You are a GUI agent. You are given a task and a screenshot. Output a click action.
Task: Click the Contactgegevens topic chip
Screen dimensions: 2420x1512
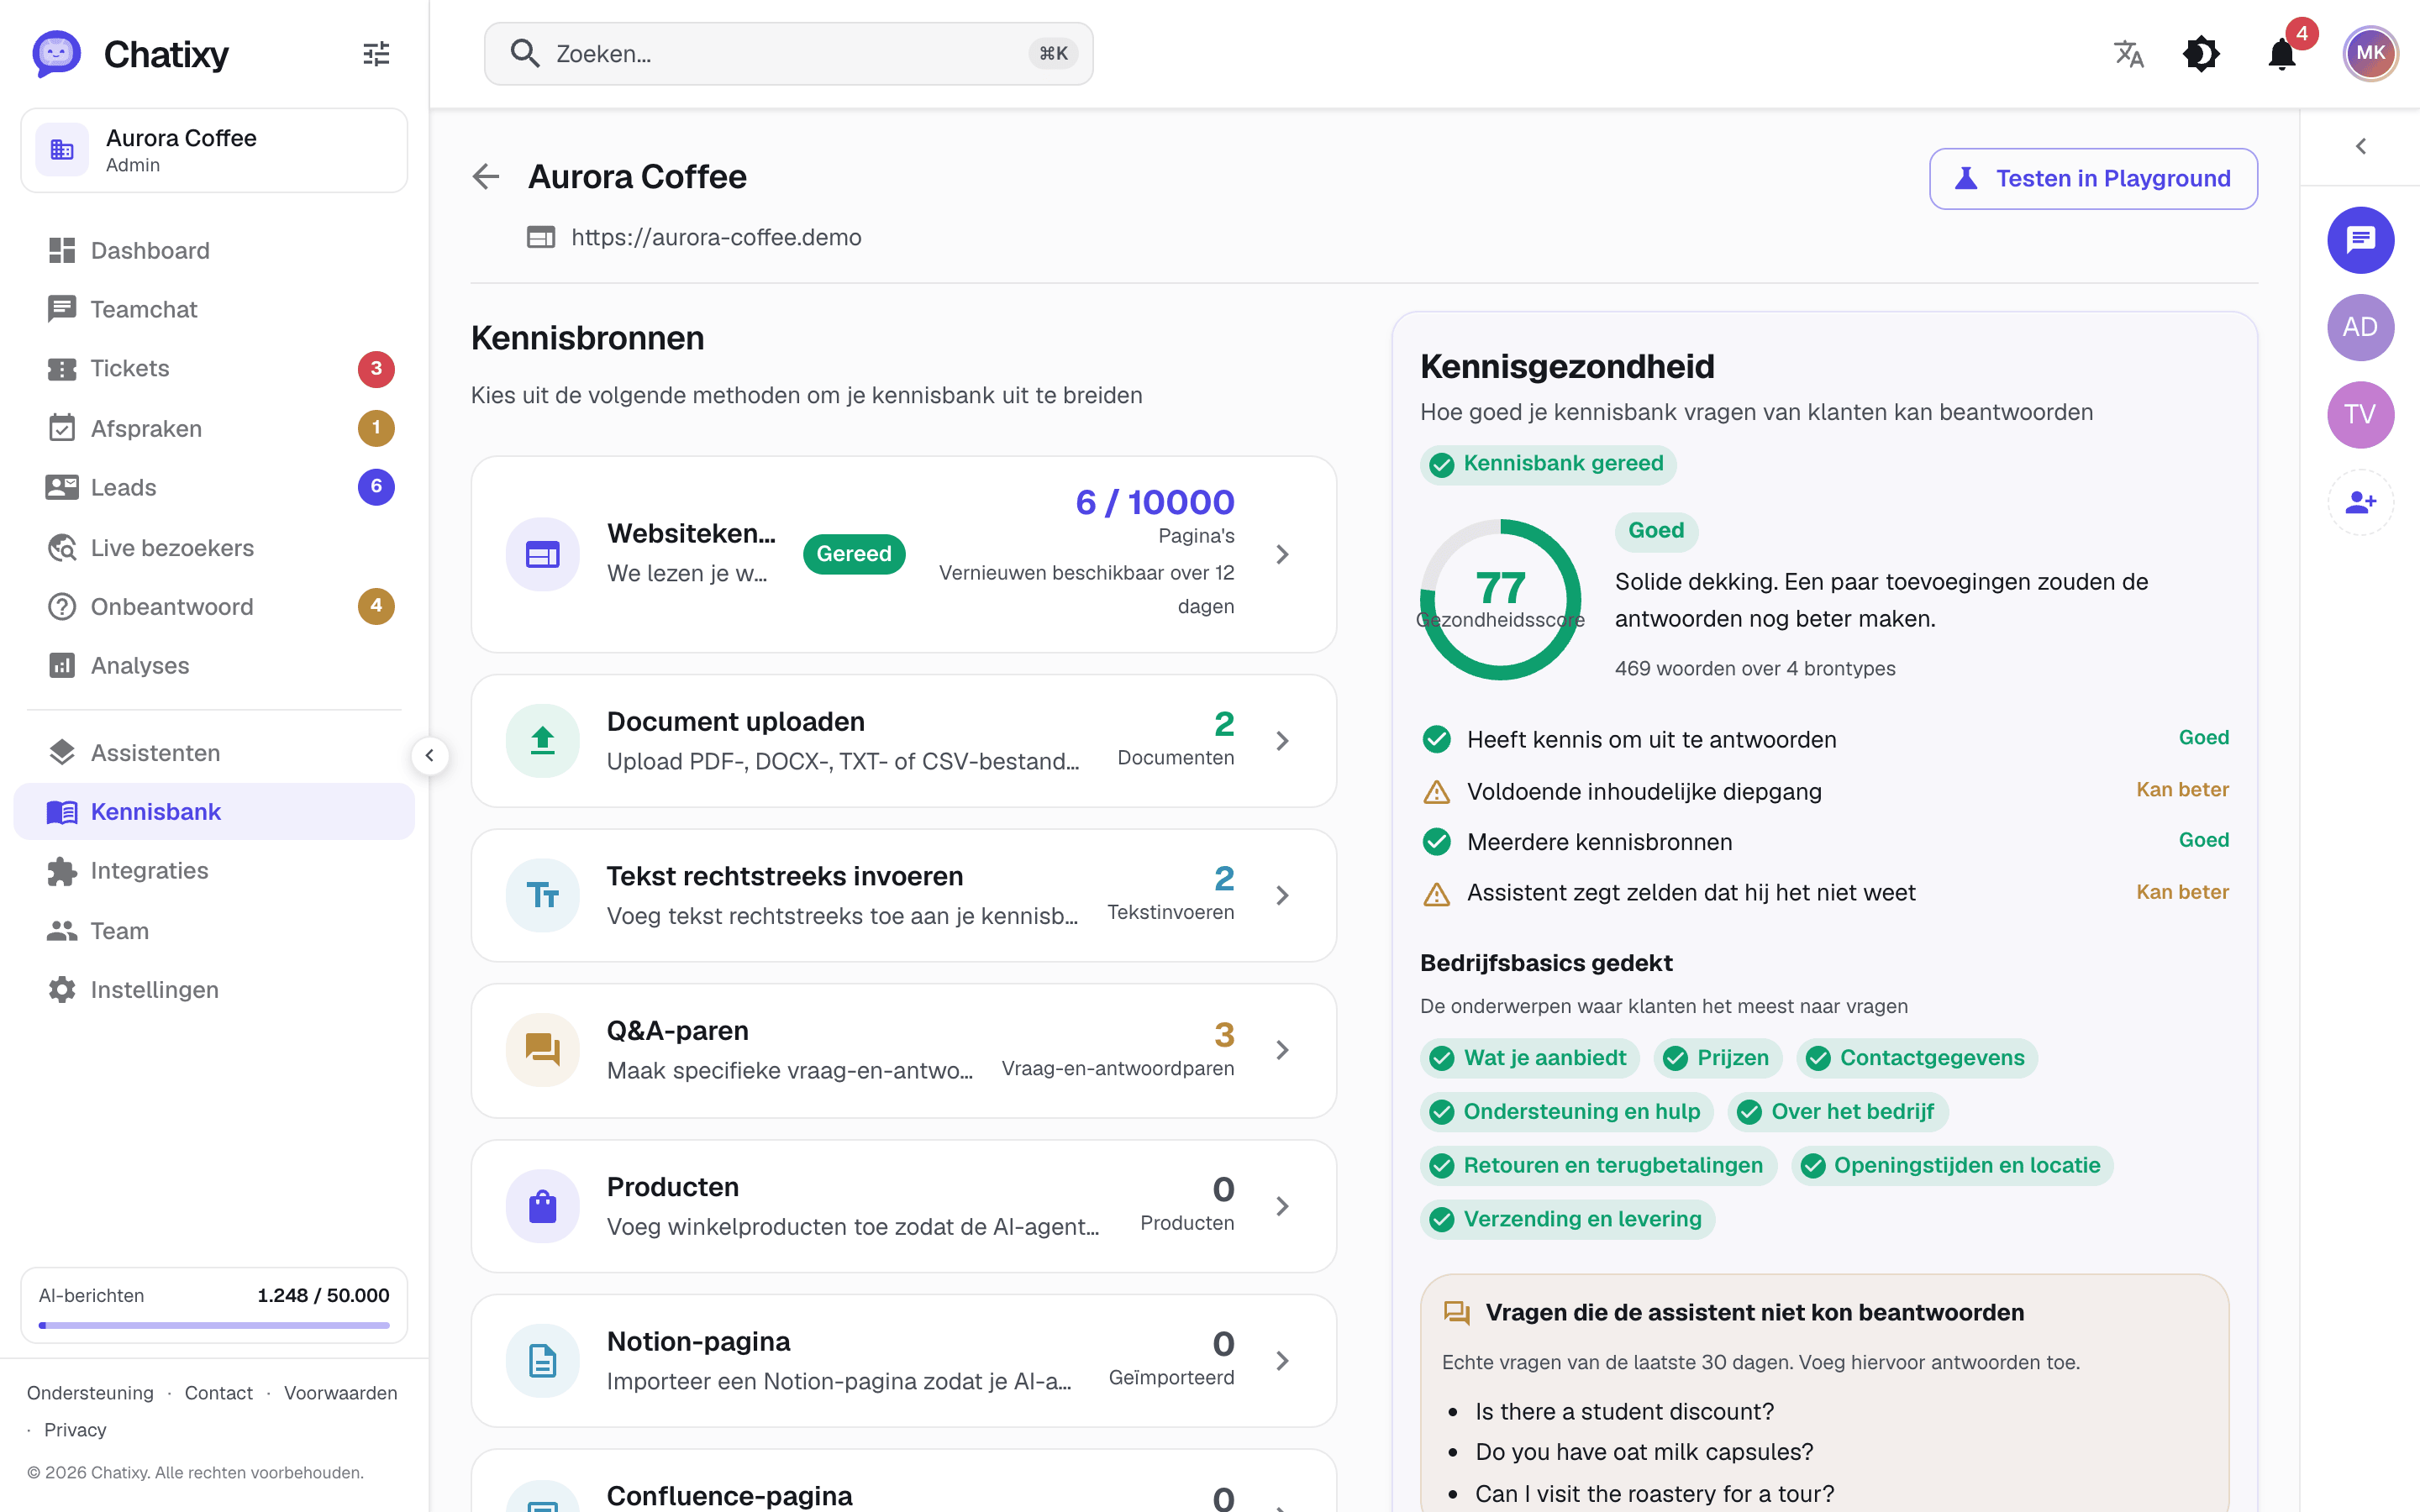pyautogui.click(x=1917, y=1058)
